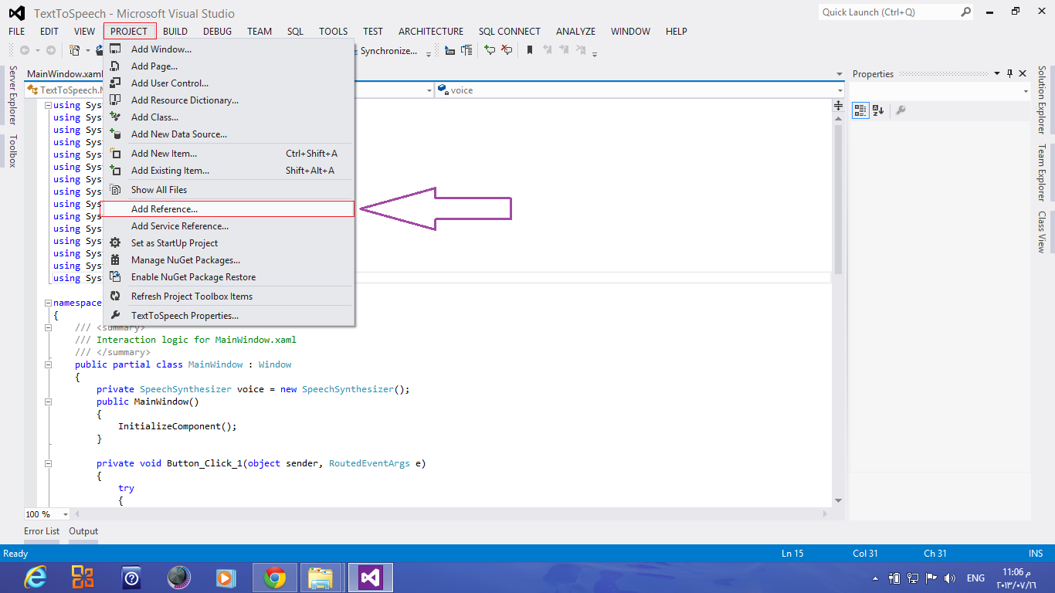The image size is (1055, 593).
Task: Open the DEBUG menu
Action: point(217,31)
